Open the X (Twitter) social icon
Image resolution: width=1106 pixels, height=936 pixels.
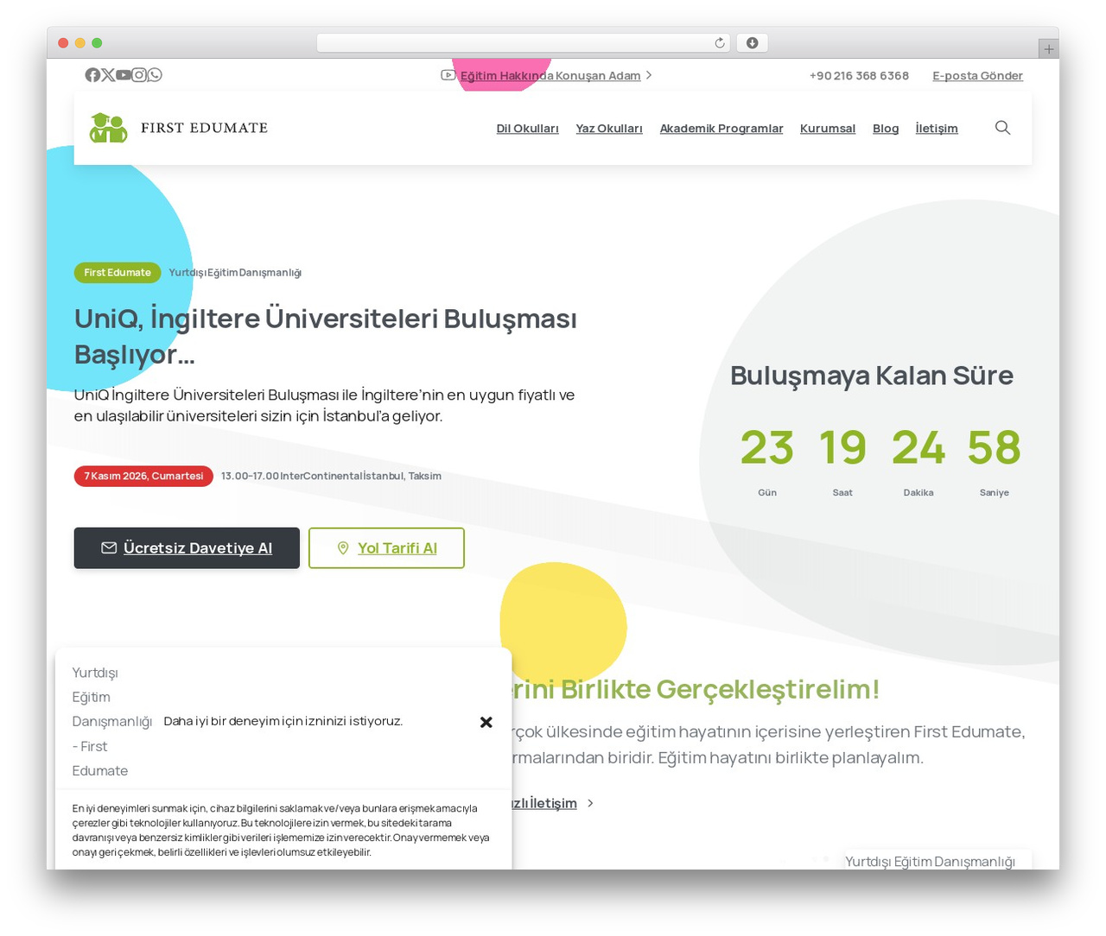pyautogui.click(x=108, y=75)
